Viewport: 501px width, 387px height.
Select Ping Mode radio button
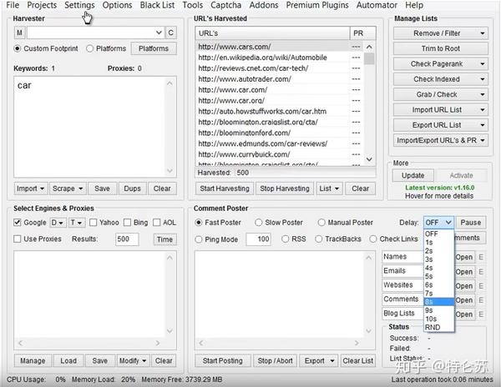coord(199,239)
